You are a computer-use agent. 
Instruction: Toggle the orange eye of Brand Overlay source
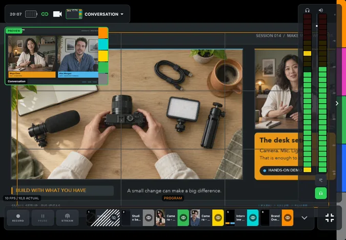pos(288,218)
